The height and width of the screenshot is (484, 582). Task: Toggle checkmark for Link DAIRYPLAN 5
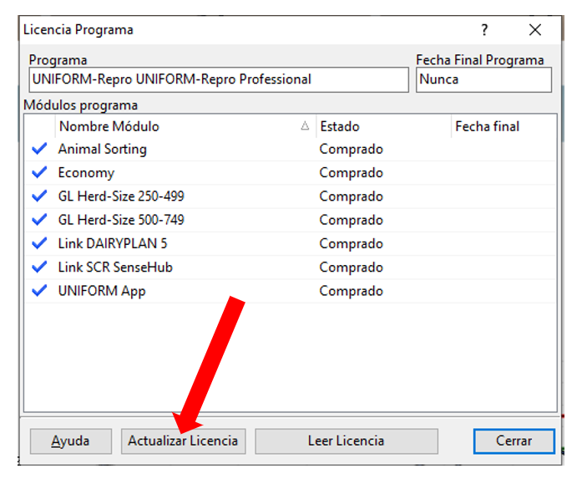point(39,243)
